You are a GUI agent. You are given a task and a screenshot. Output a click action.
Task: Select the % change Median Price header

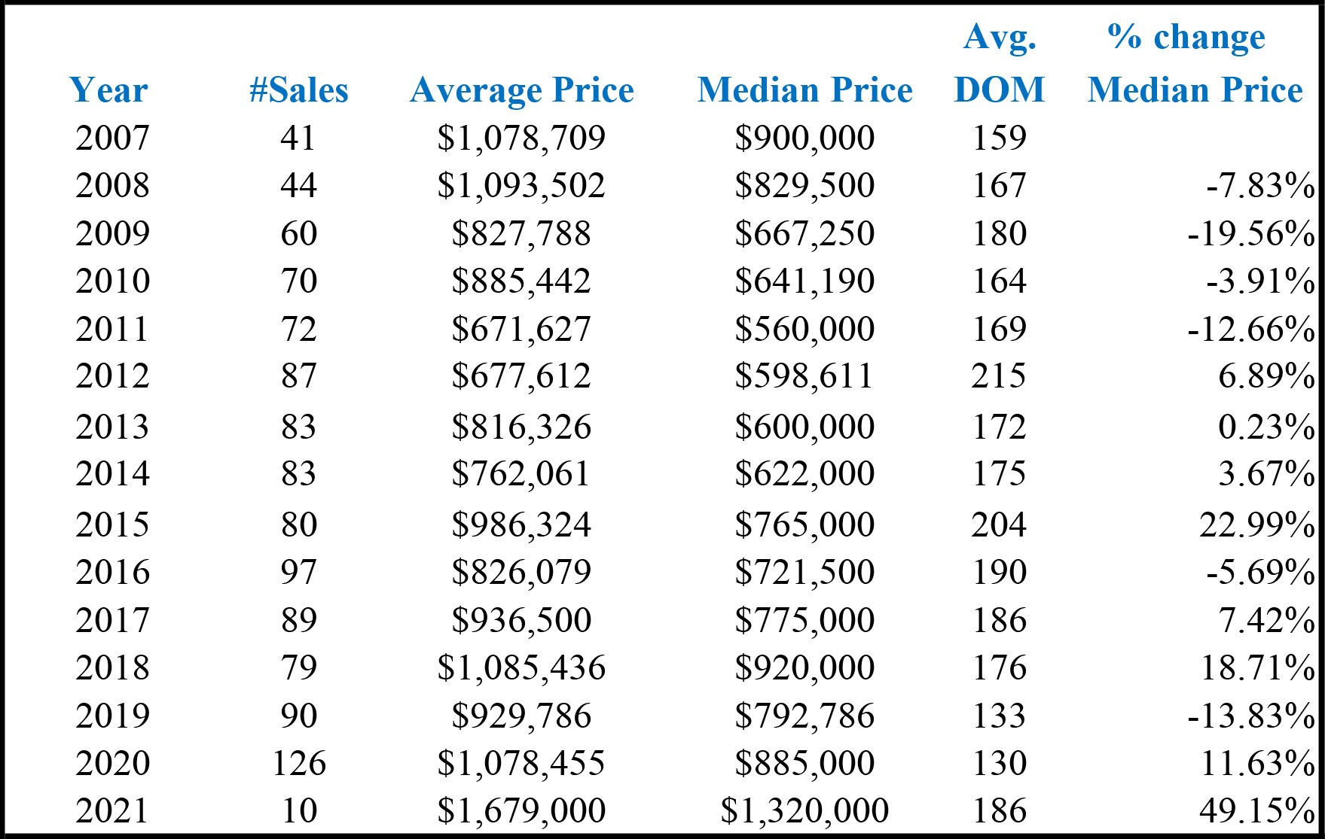tap(1195, 63)
